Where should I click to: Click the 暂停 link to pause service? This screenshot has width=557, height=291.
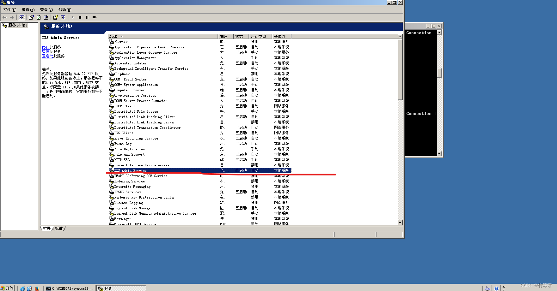tap(46, 52)
